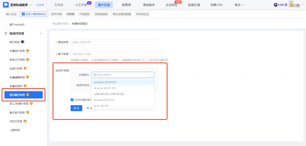
Task: Select the 产品测试 enterprise
Action: 85,14
